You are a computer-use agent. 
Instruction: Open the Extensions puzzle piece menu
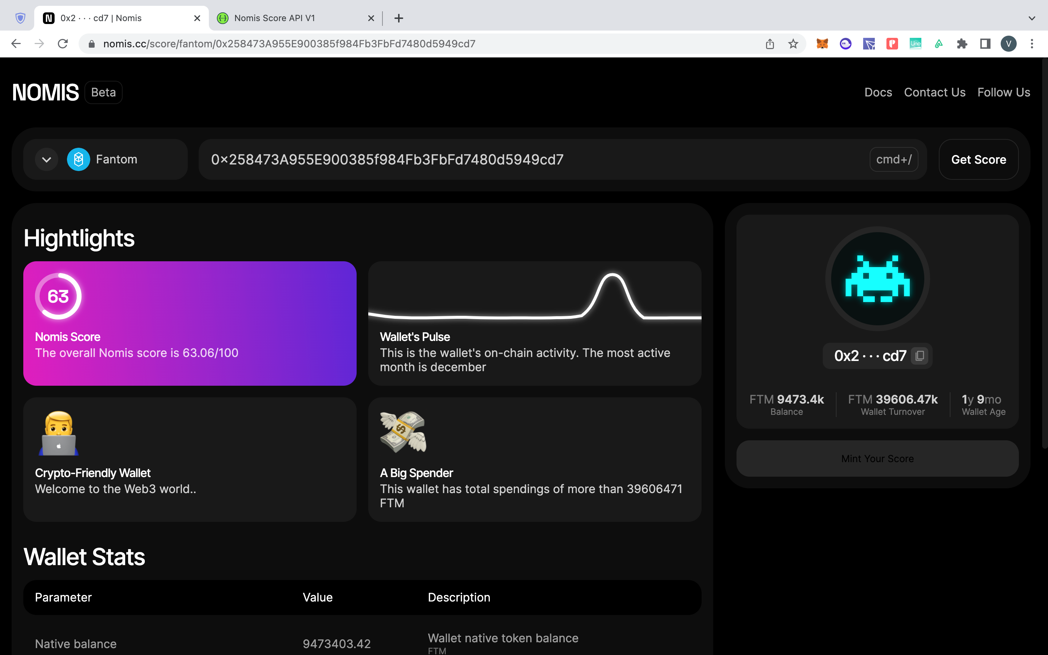point(962,44)
